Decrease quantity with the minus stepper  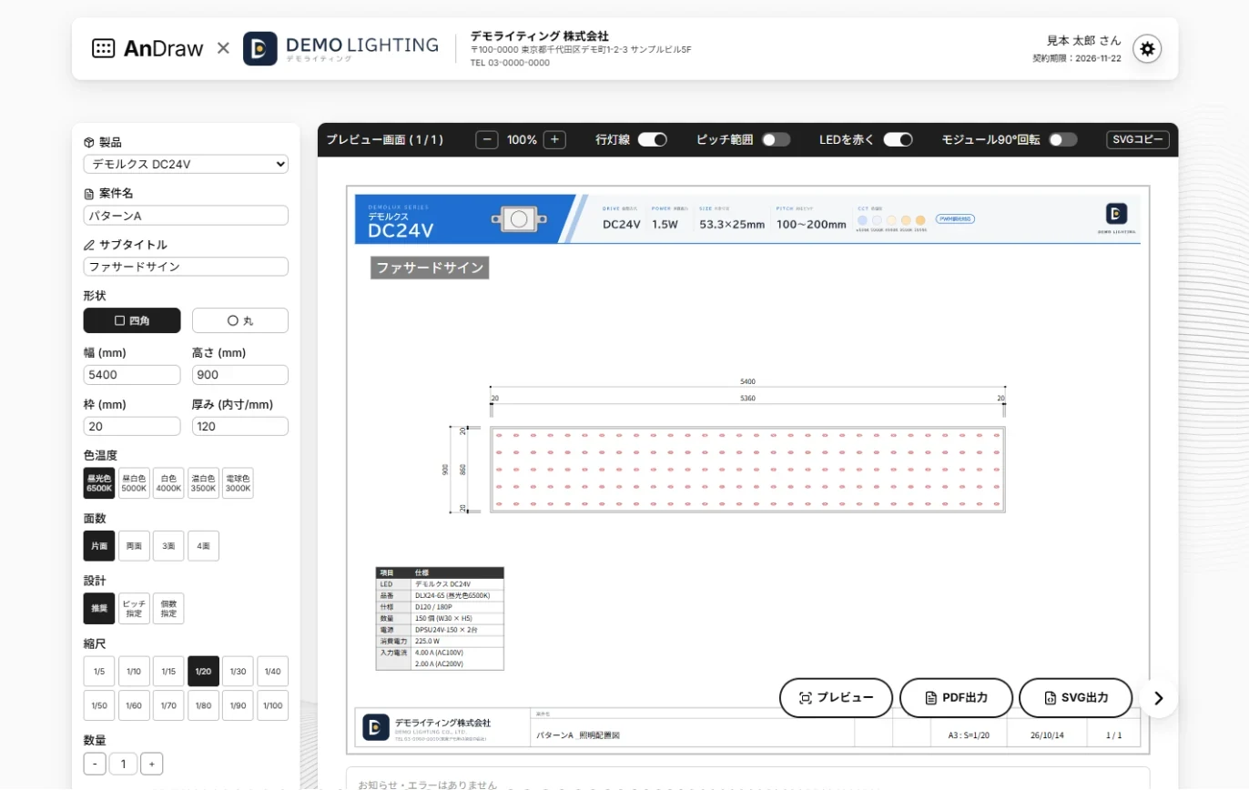[x=95, y=764]
